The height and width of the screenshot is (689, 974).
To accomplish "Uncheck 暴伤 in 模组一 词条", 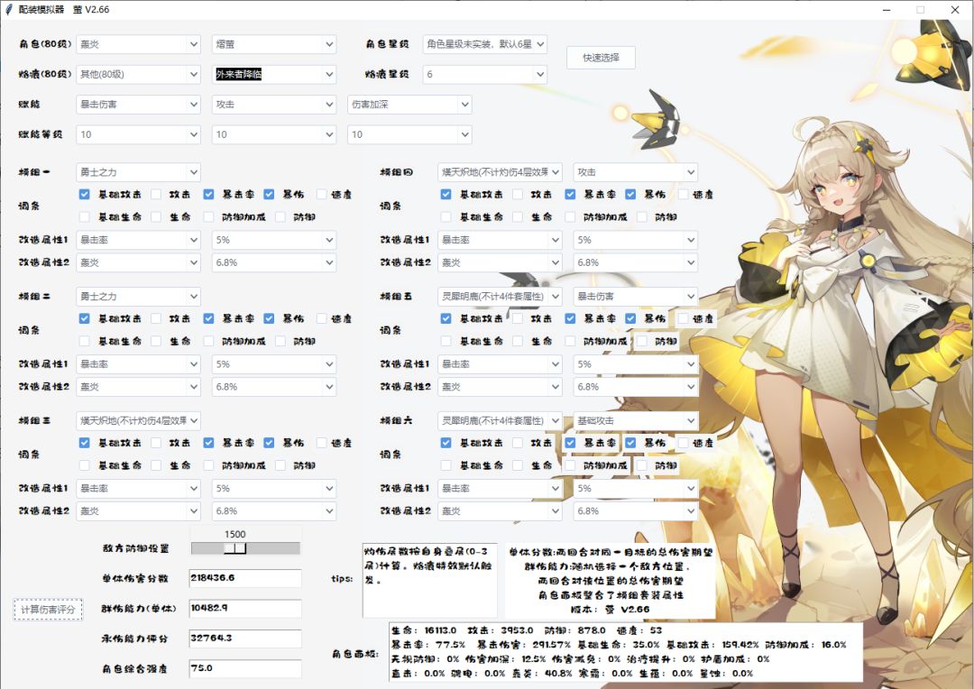I will point(269,195).
